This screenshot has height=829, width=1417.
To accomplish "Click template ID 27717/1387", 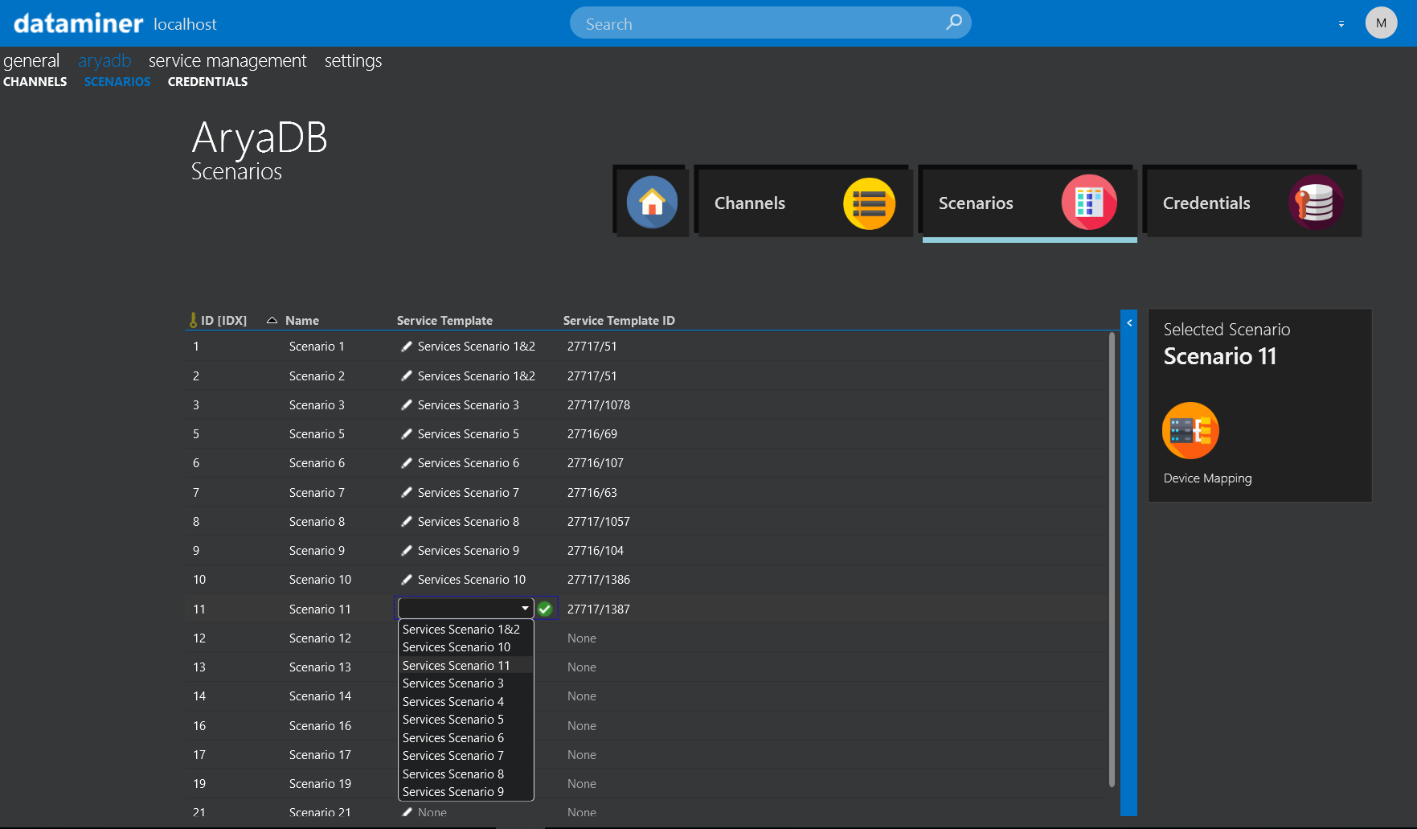I will [x=599, y=609].
